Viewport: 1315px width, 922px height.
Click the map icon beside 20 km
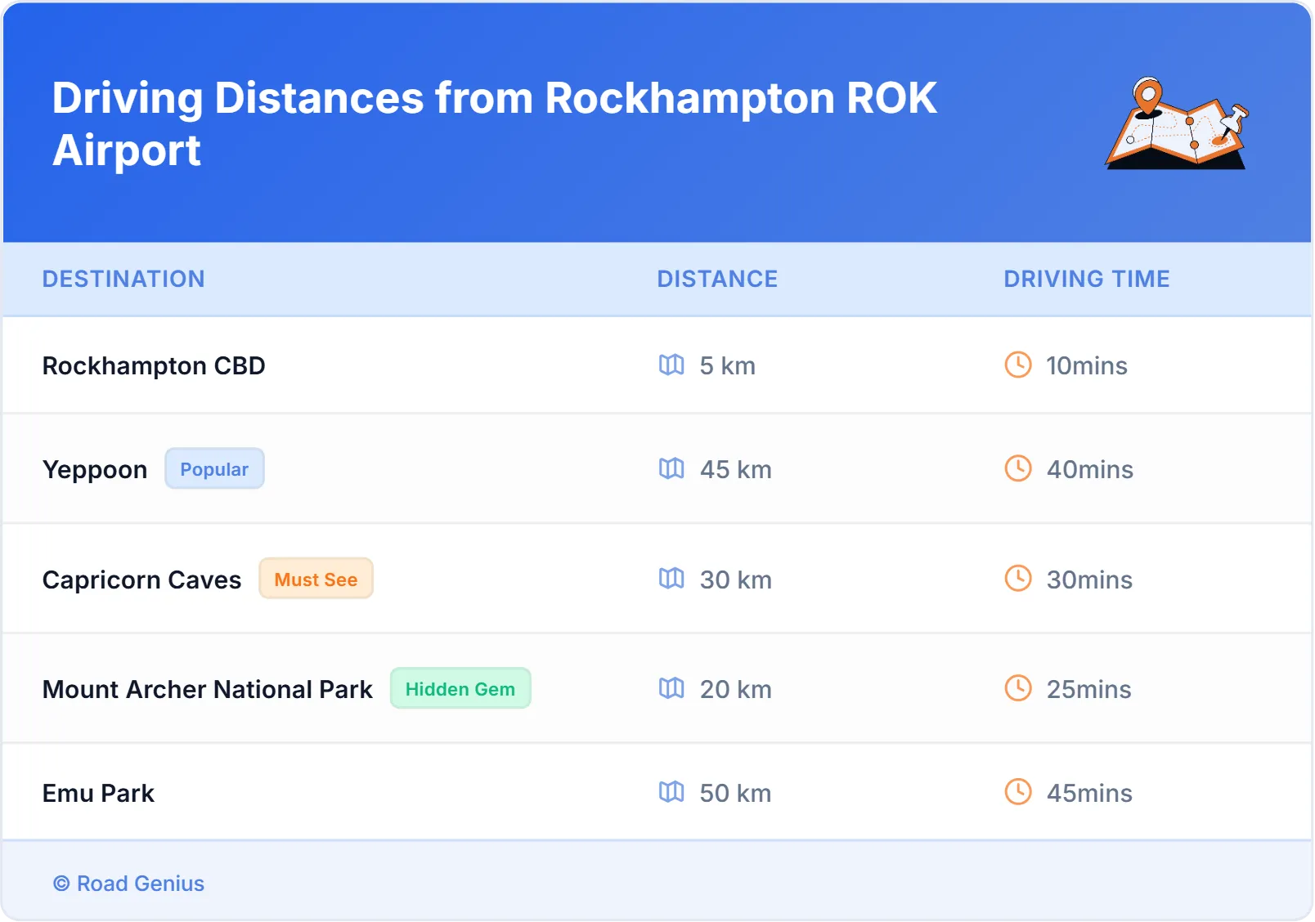tap(671, 688)
